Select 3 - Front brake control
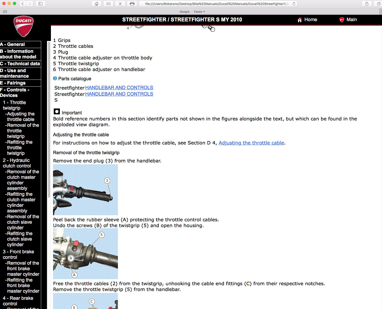The height and width of the screenshot is (309, 382). coord(18,254)
